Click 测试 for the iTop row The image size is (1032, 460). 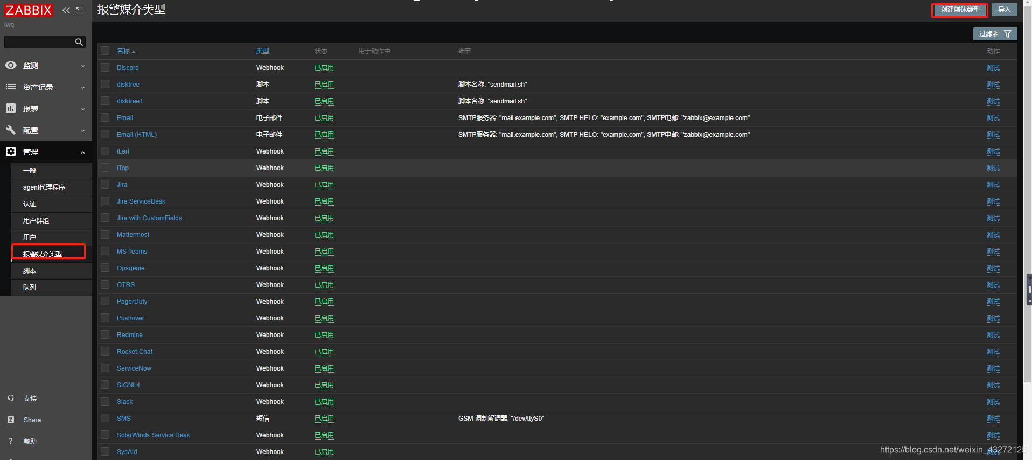[993, 168]
